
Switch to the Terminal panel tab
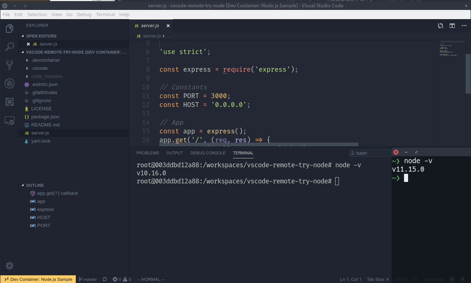click(243, 153)
